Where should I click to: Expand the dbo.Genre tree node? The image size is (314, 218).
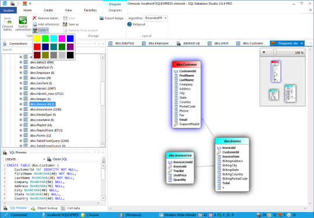(x=20, y=78)
